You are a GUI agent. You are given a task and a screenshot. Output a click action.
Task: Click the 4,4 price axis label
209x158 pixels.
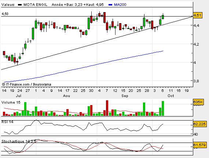(x=197, y=25)
